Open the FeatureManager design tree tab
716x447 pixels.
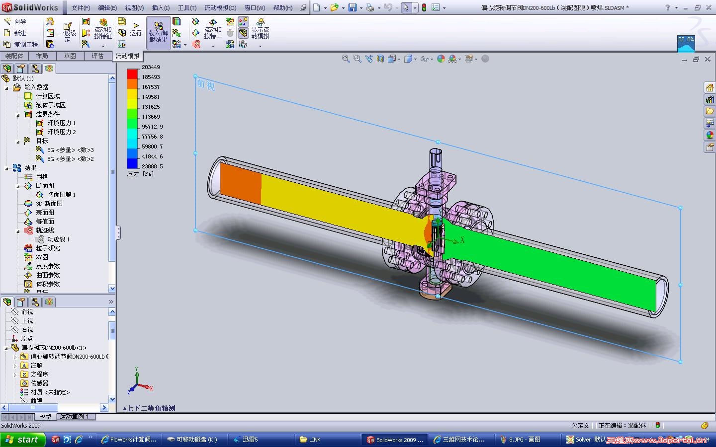(x=7, y=69)
